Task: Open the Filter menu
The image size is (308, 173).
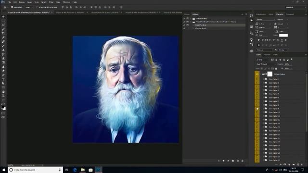Action: tap(51, 2)
